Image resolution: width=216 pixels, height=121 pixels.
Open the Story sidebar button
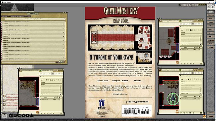coord(211,29)
